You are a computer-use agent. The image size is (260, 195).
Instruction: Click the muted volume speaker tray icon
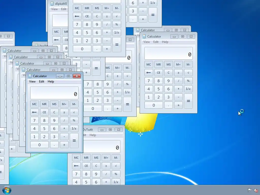(x=256, y=190)
